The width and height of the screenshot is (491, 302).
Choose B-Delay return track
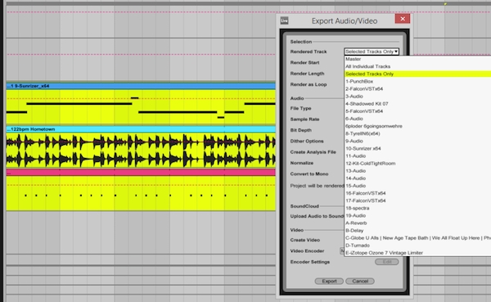(417, 231)
